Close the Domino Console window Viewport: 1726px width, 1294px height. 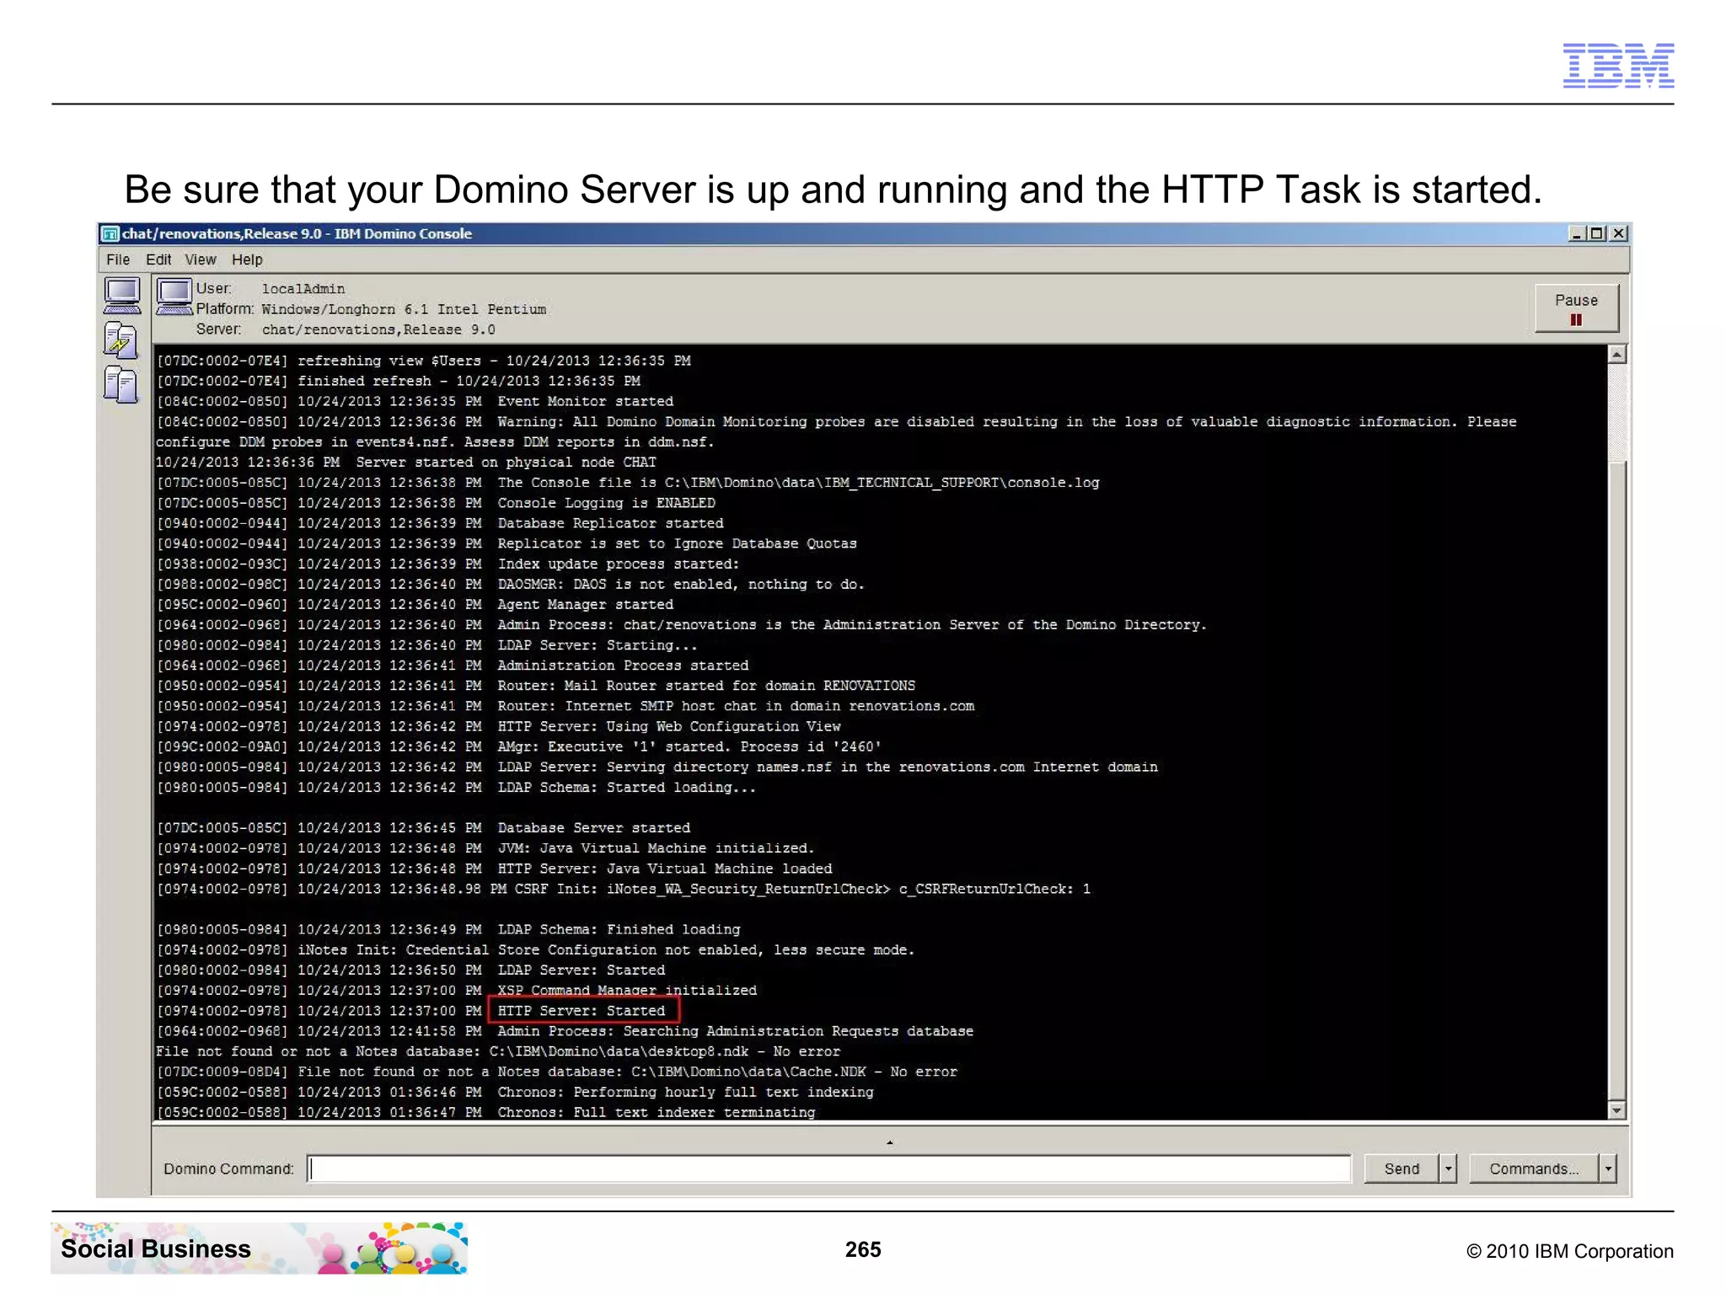coord(1618,233)
